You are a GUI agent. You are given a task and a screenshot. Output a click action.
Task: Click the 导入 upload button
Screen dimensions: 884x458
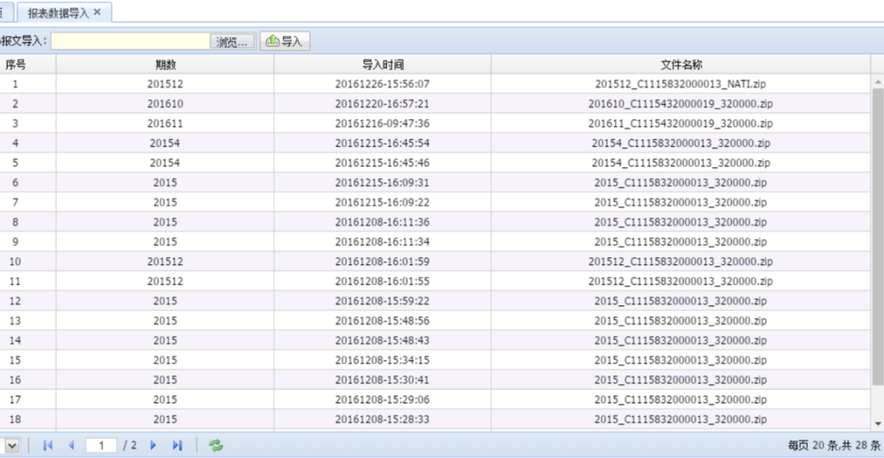pos(284,42)
